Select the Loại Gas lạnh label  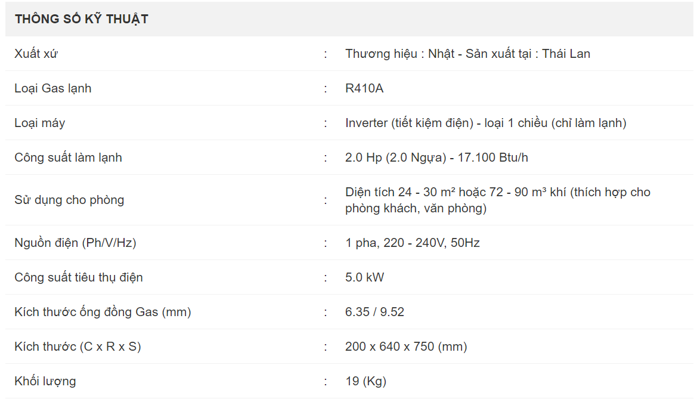(x=52, y=88)
